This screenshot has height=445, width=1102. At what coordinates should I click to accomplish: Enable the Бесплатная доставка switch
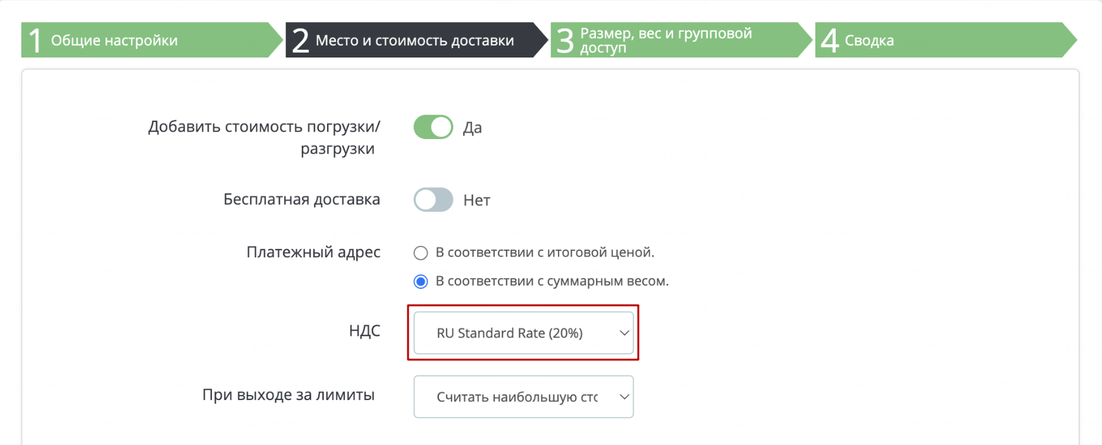pyautogui.click(x=433, y=200)
